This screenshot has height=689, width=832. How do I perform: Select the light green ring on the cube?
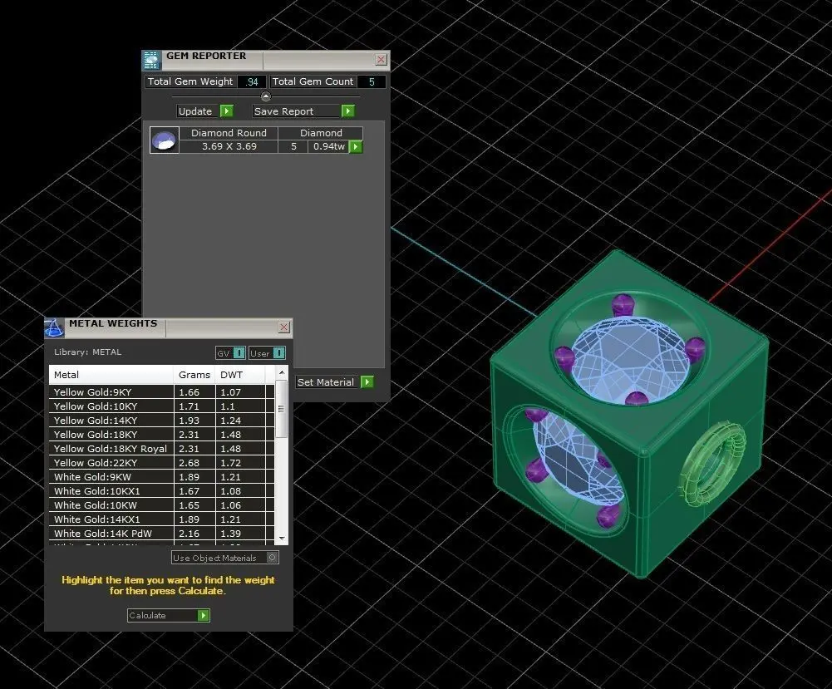[x=712, y=462]
